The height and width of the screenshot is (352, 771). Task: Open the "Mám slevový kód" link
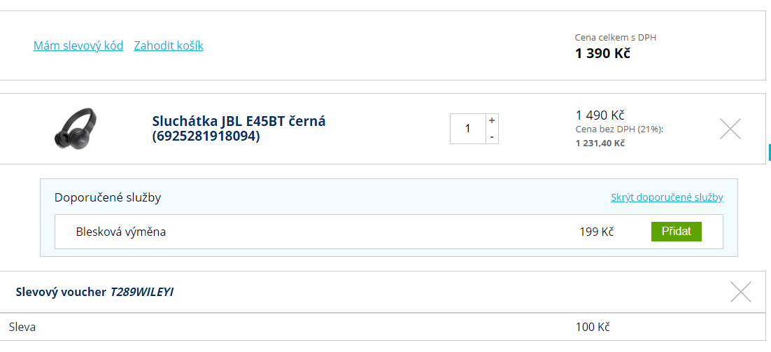coord(78,45)
